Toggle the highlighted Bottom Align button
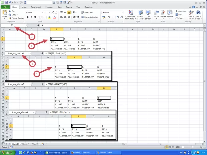Screen dimensions: 207x155 coord(69,12)
